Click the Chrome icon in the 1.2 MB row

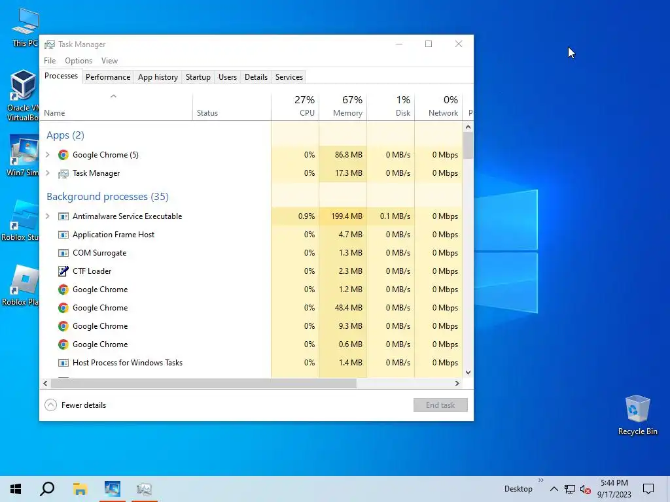(63, 290)
